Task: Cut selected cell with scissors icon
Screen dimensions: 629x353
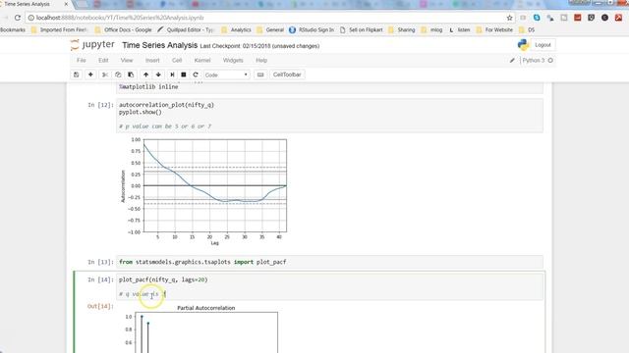Action: coord(105,75)
